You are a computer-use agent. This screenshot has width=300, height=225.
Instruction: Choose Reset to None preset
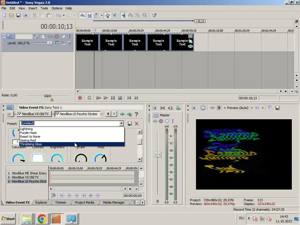click(72, 137)
